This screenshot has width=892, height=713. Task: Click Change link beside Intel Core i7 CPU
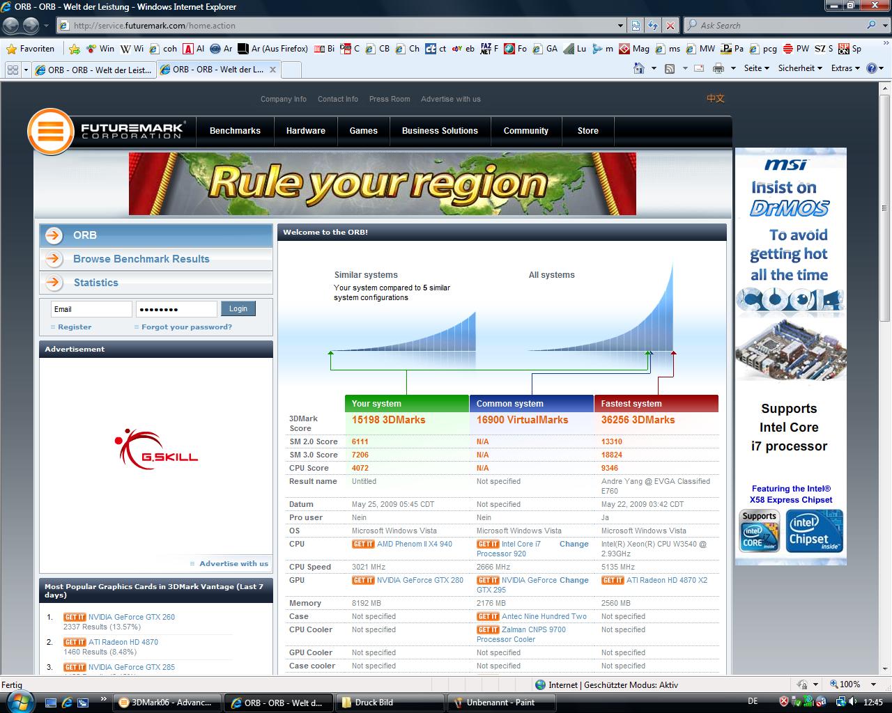pos(574,544)
